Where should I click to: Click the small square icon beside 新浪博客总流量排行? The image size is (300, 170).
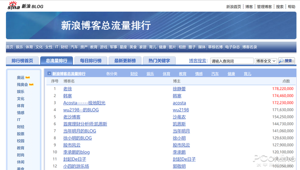[x=49, y=73]
